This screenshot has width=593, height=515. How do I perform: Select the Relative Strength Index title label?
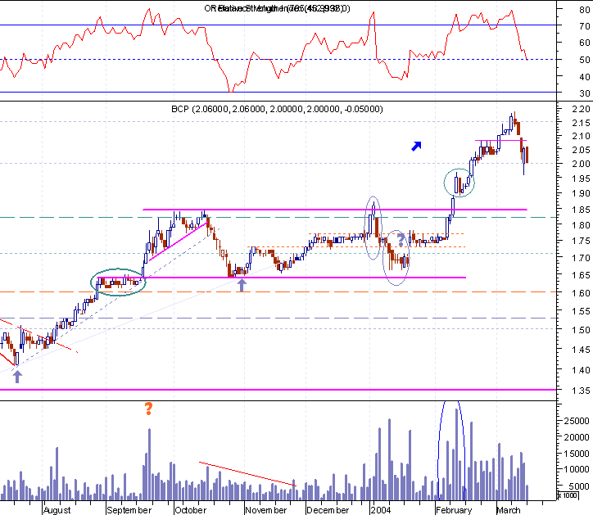277,8
